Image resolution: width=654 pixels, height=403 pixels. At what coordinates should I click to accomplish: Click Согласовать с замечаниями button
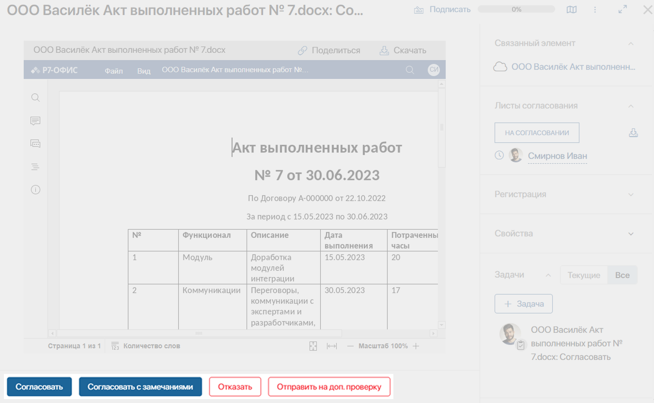coord(140,387)
